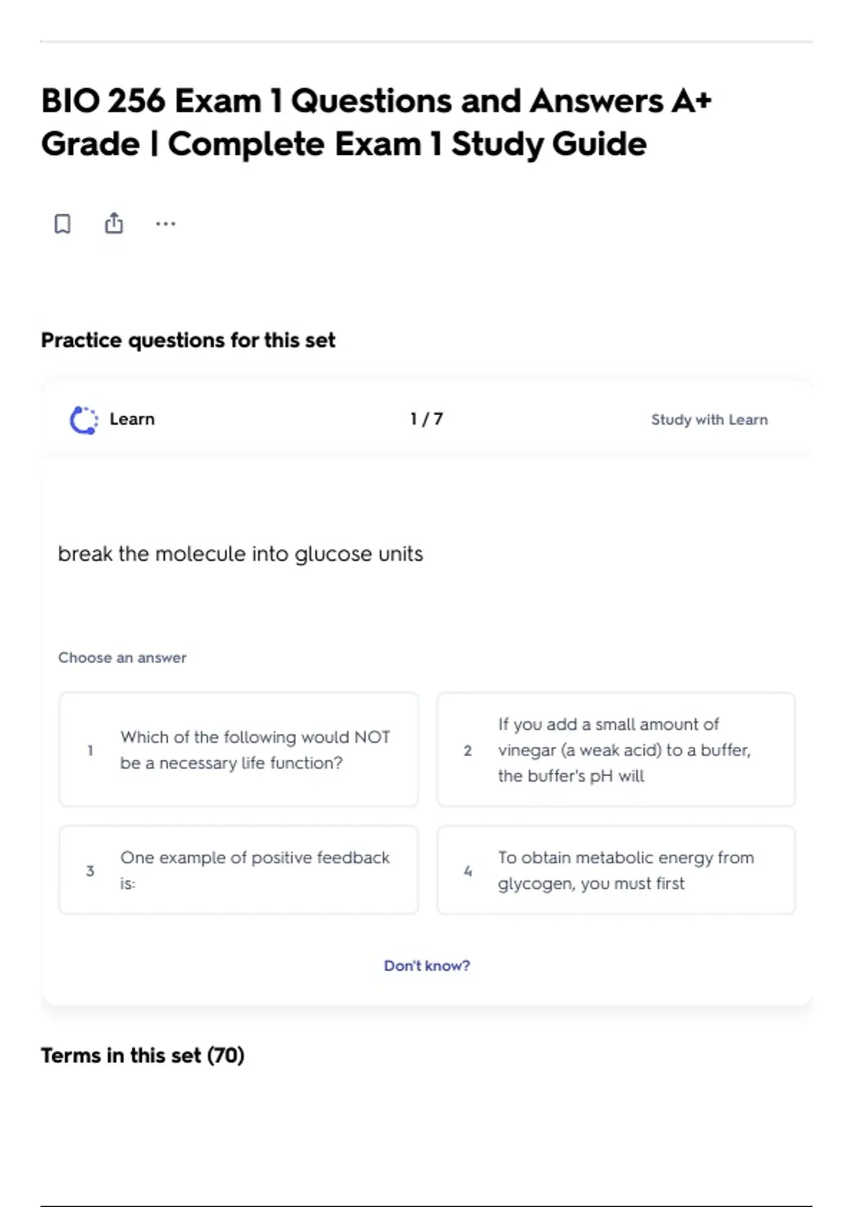Click the BIO 256 Exam 1 title
The image size is (852, 1207).
pyautogui.click(x=376, y=122)
